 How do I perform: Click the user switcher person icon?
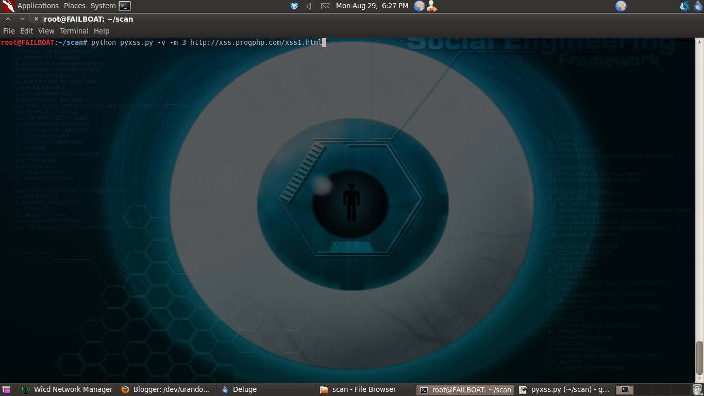[x=432, y=6]
